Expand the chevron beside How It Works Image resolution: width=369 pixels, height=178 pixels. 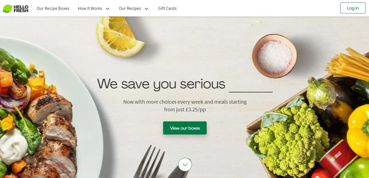pyautogui.click(x=107, y=9)
